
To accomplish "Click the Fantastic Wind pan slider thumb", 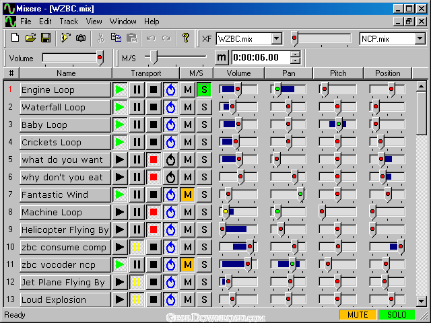I will click(x=300, y=194).
